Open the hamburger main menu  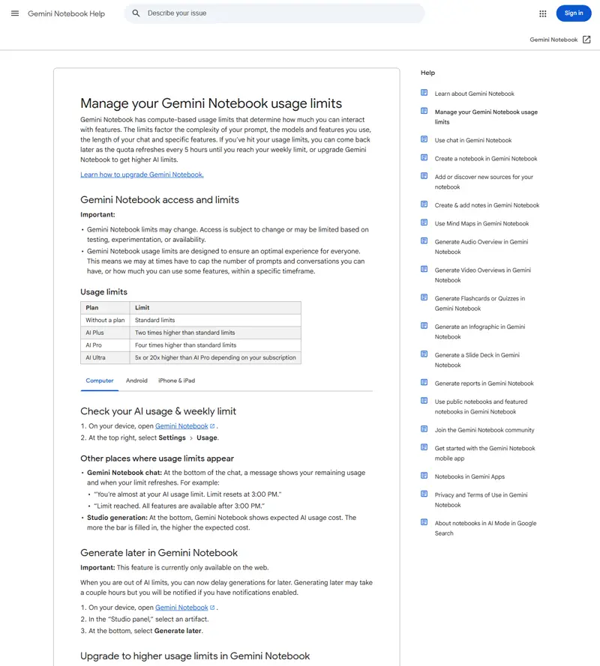(x=15, y=13)
